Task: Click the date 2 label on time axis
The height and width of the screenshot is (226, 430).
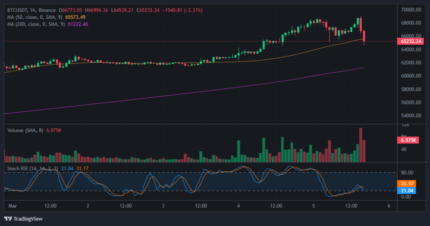Action: (x=88, y=206)
